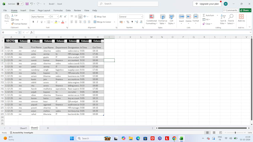Open Conditional Formatting menu

point(151,19)
